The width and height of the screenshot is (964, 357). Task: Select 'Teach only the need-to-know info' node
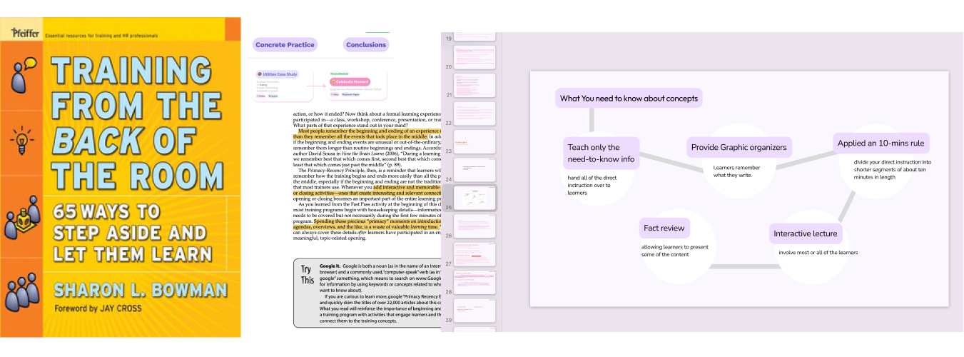point(601,154)
